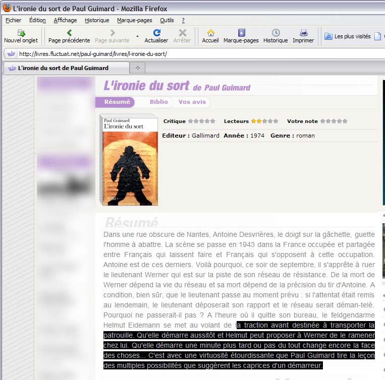Viewport: 385px width, 380px height.
Task: Click the Année : 1974 text
Action: click(x=244, y=136)
